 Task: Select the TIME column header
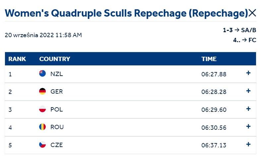tap(209, 59)
